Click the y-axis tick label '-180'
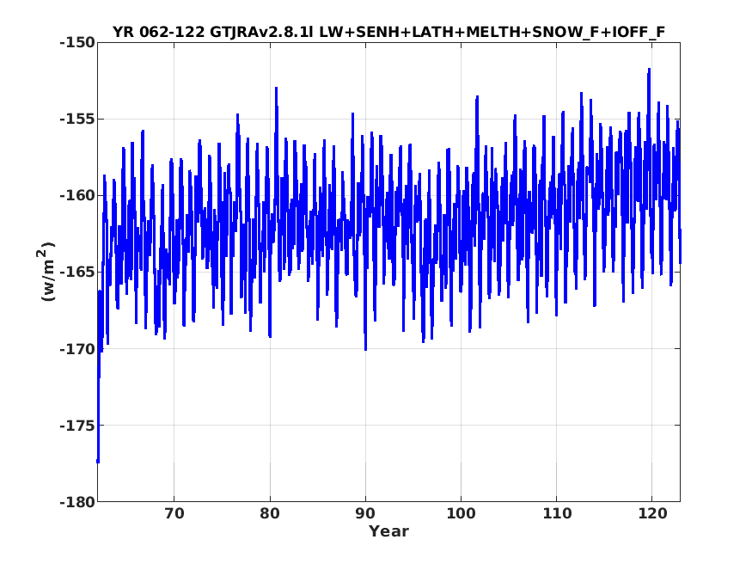The width and height of the screenshot is (752, 564). (77, 502)
